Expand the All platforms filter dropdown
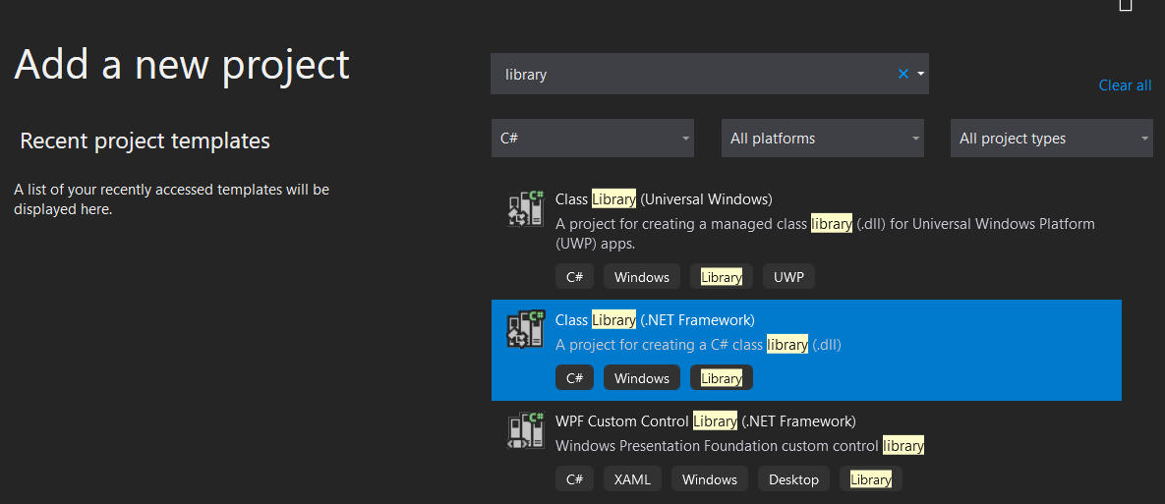This screenshot has width=1165, height=504. pos(823,139)
